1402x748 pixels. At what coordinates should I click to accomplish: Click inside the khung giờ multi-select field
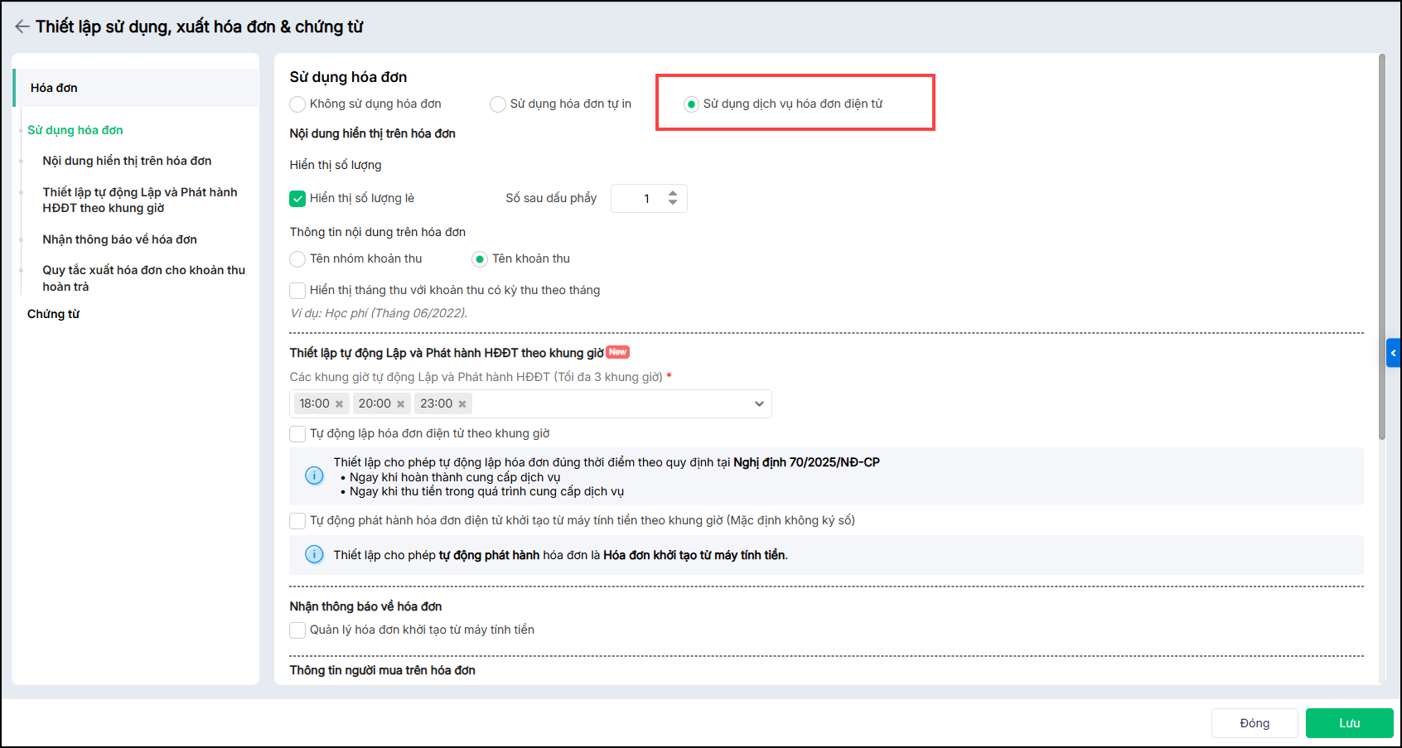click(x=530, y=404)
